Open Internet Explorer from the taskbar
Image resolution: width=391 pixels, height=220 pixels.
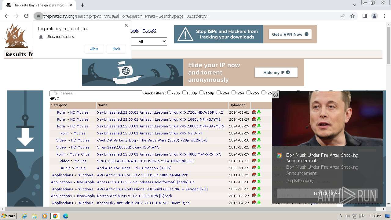[24, 216]
